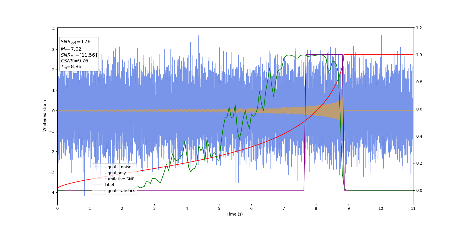Click right y-axis tick label 0.8

point(419,82)
